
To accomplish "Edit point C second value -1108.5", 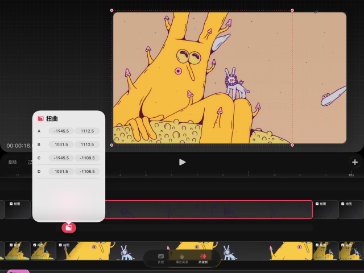I will pos(87,158).
